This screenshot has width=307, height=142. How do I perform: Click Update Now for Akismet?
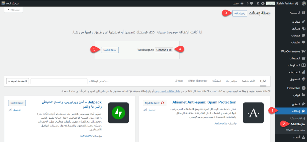tap(155, 103)
